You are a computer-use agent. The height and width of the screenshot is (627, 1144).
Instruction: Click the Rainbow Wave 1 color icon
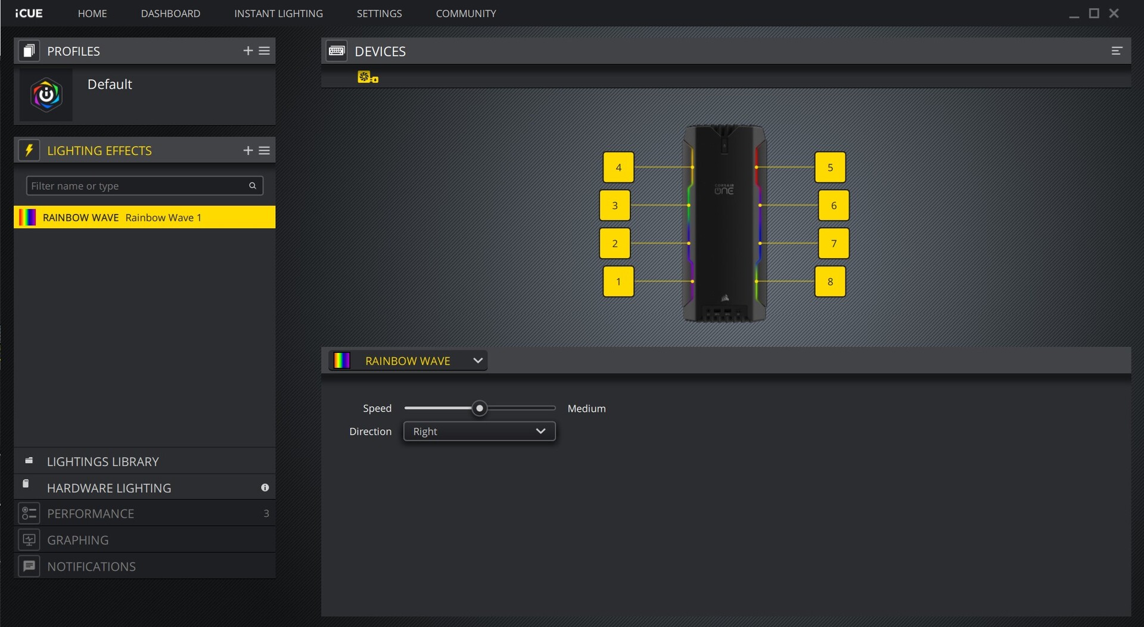pyautogui.click(x=27, y=218)
